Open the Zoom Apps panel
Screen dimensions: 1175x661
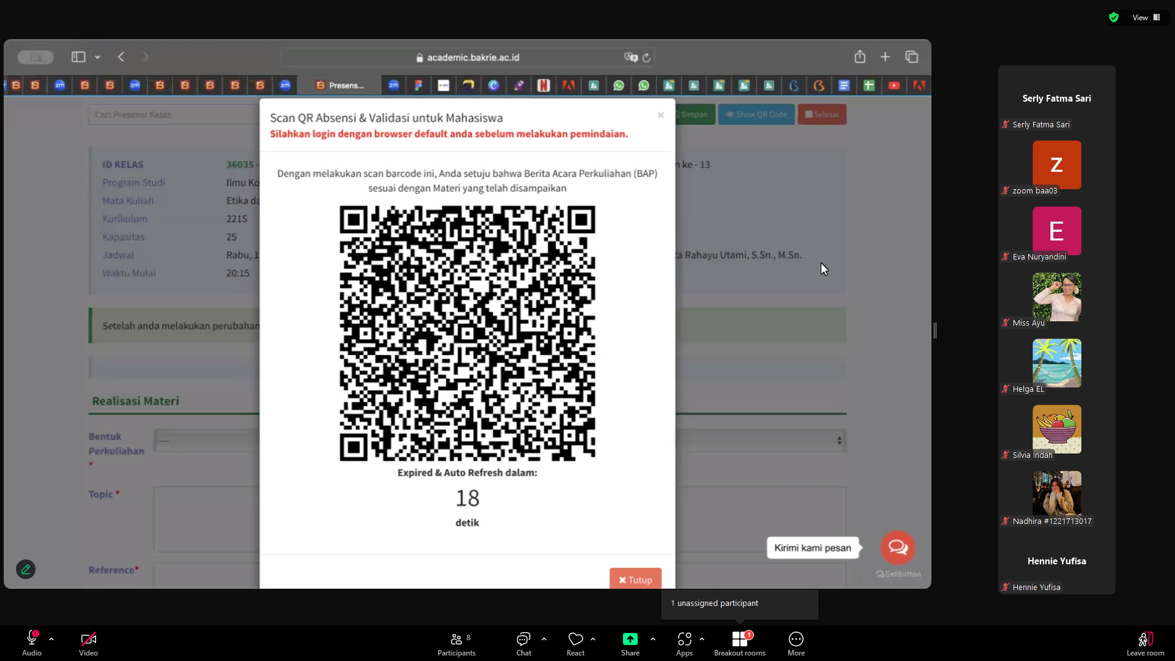[684, 643]
